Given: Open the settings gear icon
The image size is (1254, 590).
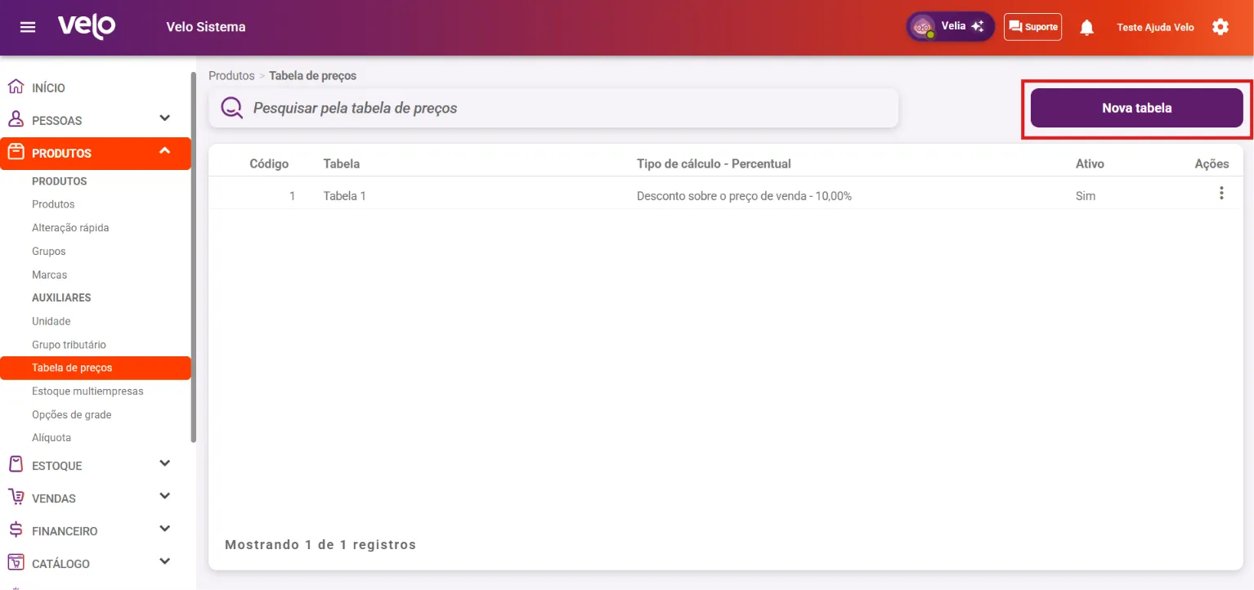Looking at the screenshot, I should (1220, 27).
